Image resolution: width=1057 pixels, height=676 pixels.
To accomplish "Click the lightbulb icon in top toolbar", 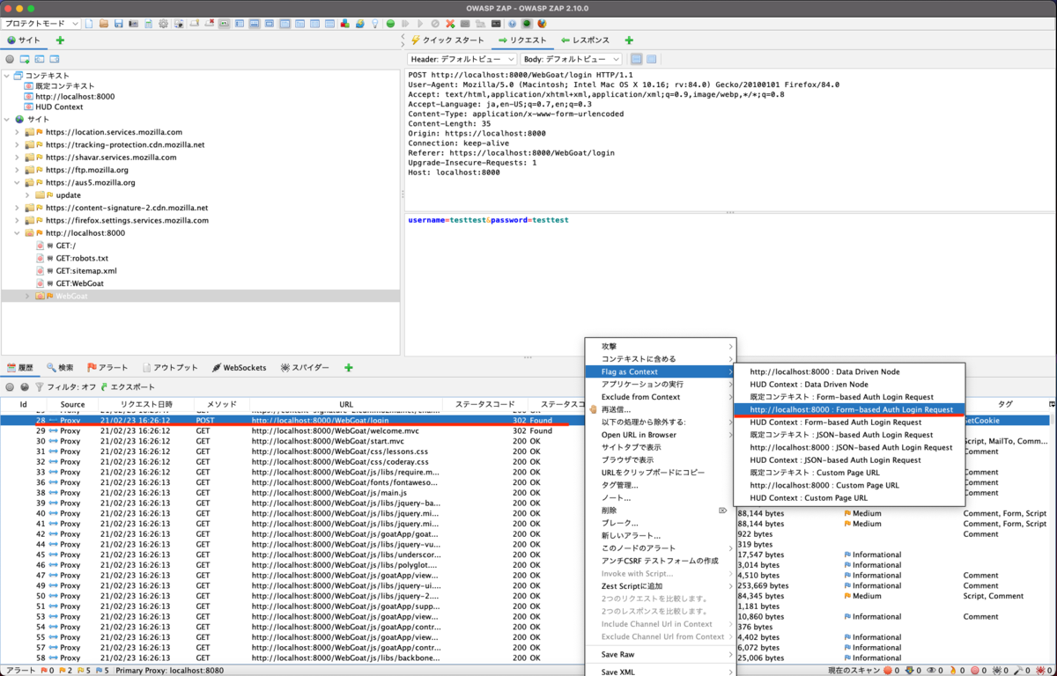I will (375, 24).
